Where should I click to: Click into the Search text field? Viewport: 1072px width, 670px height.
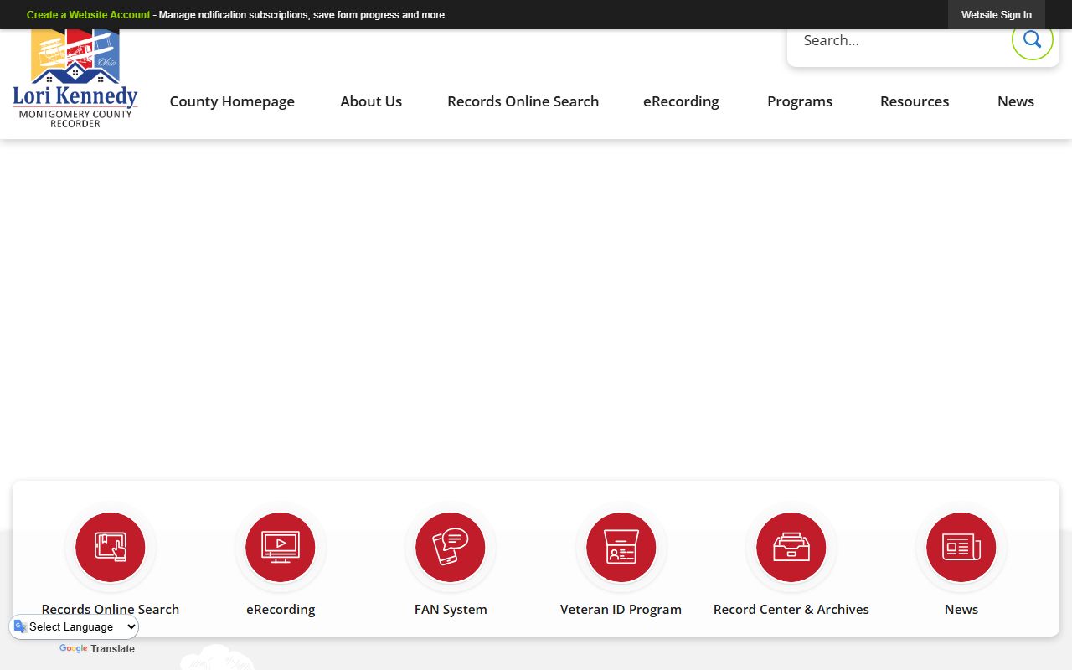900,40
